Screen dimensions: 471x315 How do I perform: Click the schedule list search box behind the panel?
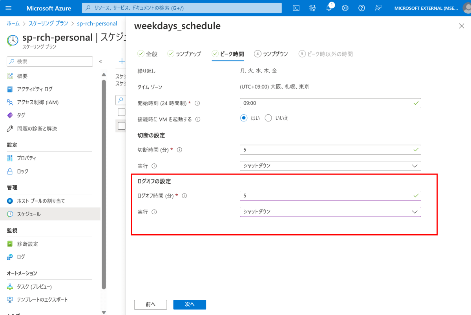coord(121,101)
